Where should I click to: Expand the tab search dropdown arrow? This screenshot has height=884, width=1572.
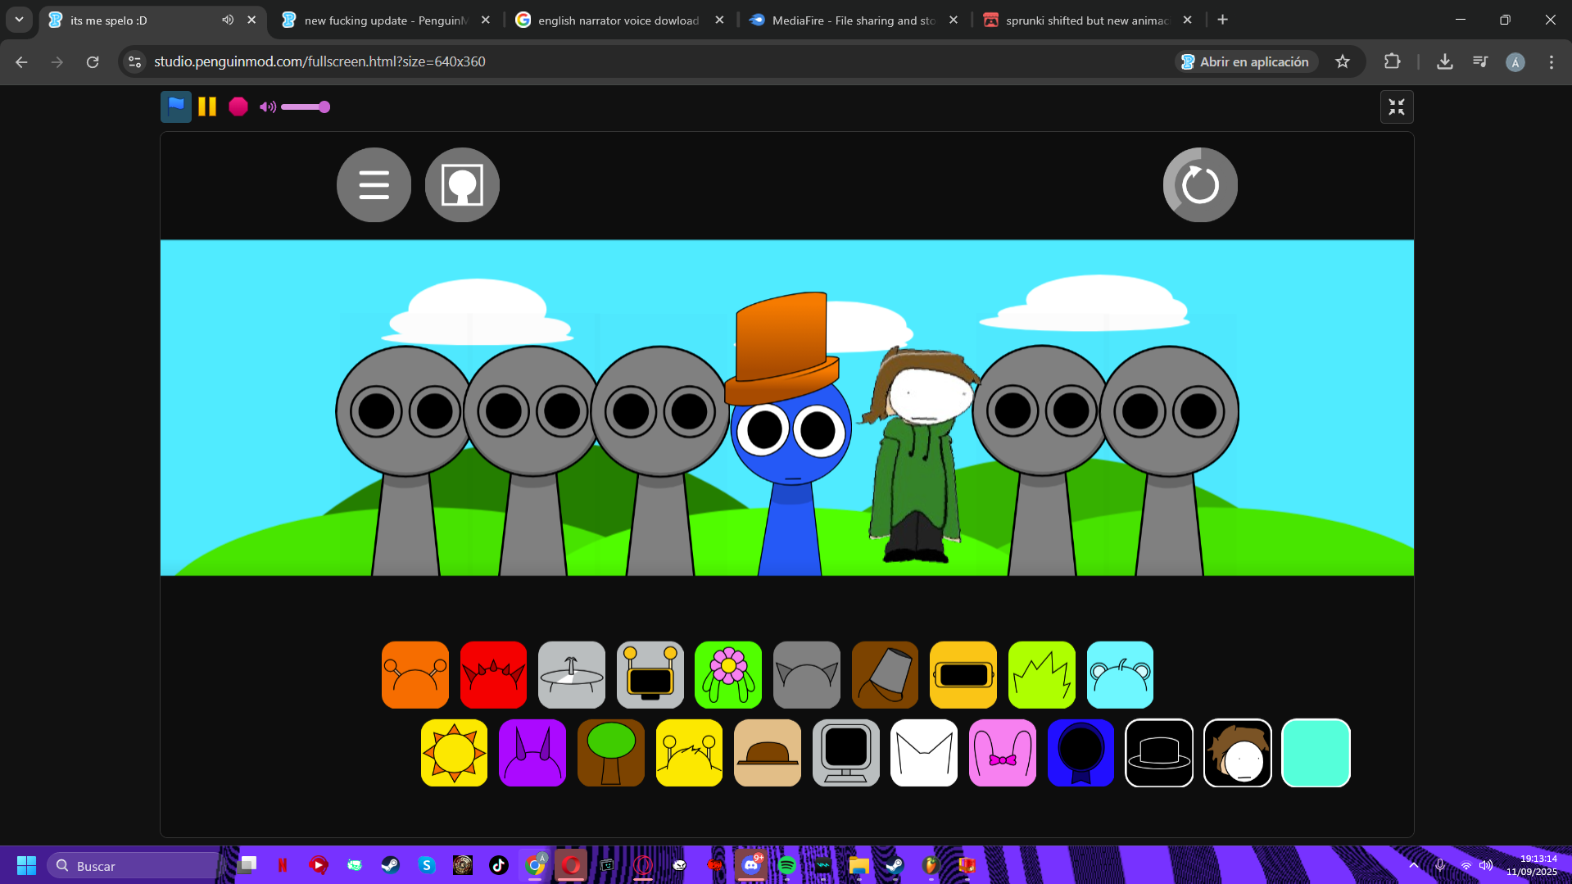(19, 20)
